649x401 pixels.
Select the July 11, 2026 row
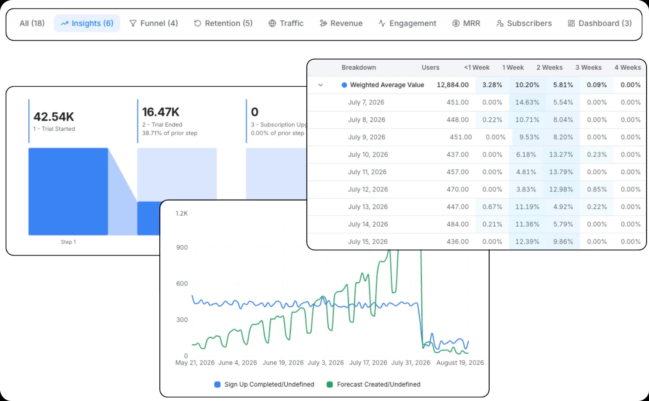(477, 172)
